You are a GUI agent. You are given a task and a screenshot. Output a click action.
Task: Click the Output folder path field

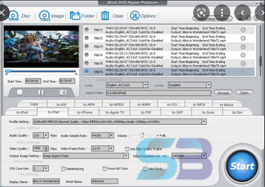click(x=158, y=93)
